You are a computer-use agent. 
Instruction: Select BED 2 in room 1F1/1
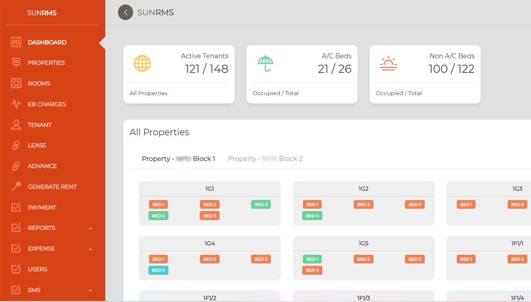518,259
